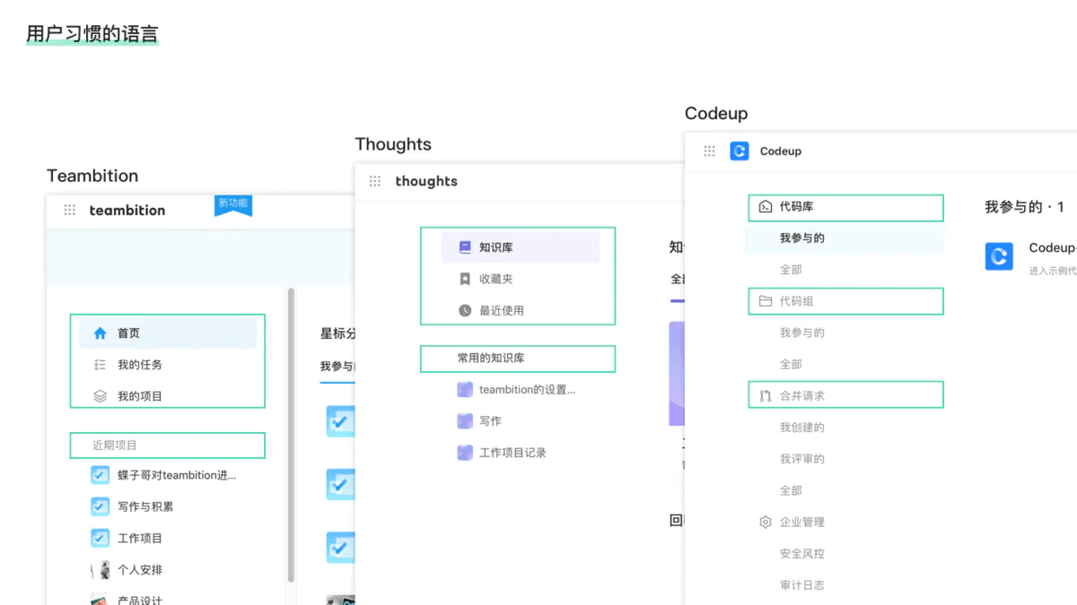This screenshot has width=1077, height=605.
Task: Click the Codeup title text in header
Action: (781, 151)
